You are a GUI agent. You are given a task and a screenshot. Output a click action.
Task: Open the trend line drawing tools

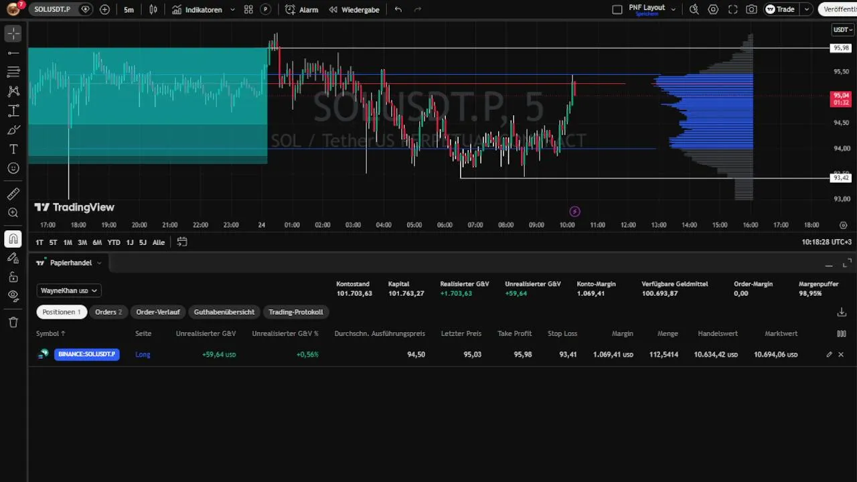tap(13, 52)
